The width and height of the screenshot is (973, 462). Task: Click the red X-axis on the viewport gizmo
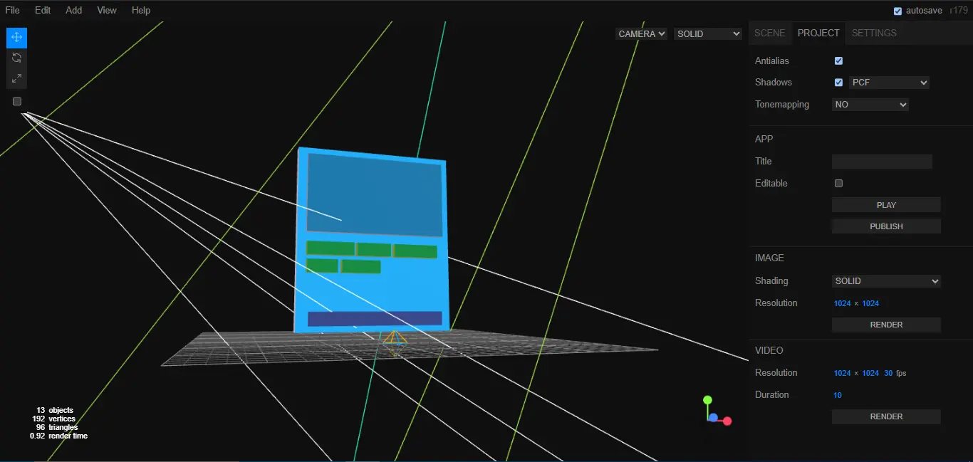click(x=728, y=421)
